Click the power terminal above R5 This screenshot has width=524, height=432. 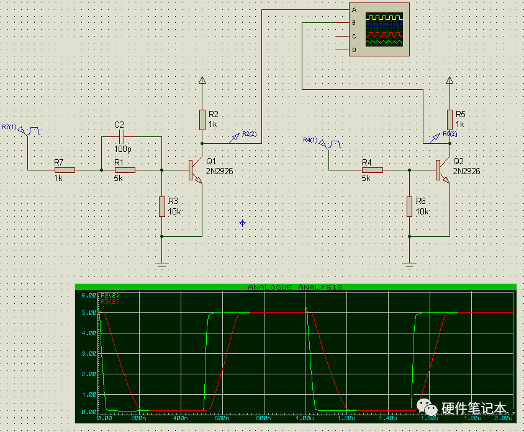(x=449, y=81)
